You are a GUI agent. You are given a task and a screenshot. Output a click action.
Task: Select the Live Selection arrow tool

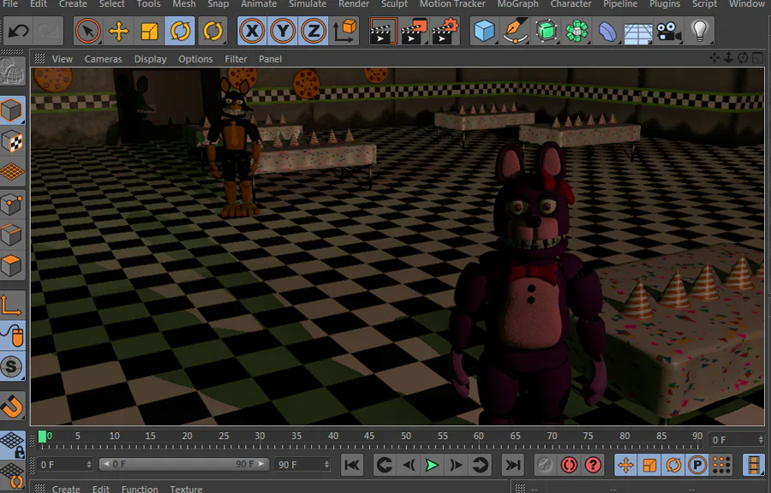[x=88, y=31]
